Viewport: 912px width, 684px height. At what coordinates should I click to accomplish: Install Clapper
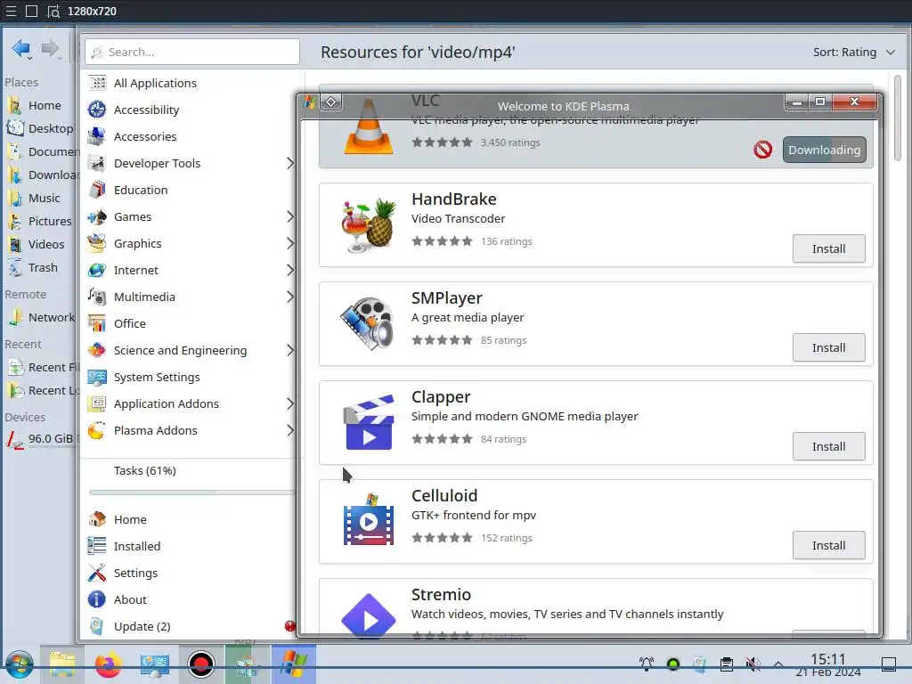point(828,446)
